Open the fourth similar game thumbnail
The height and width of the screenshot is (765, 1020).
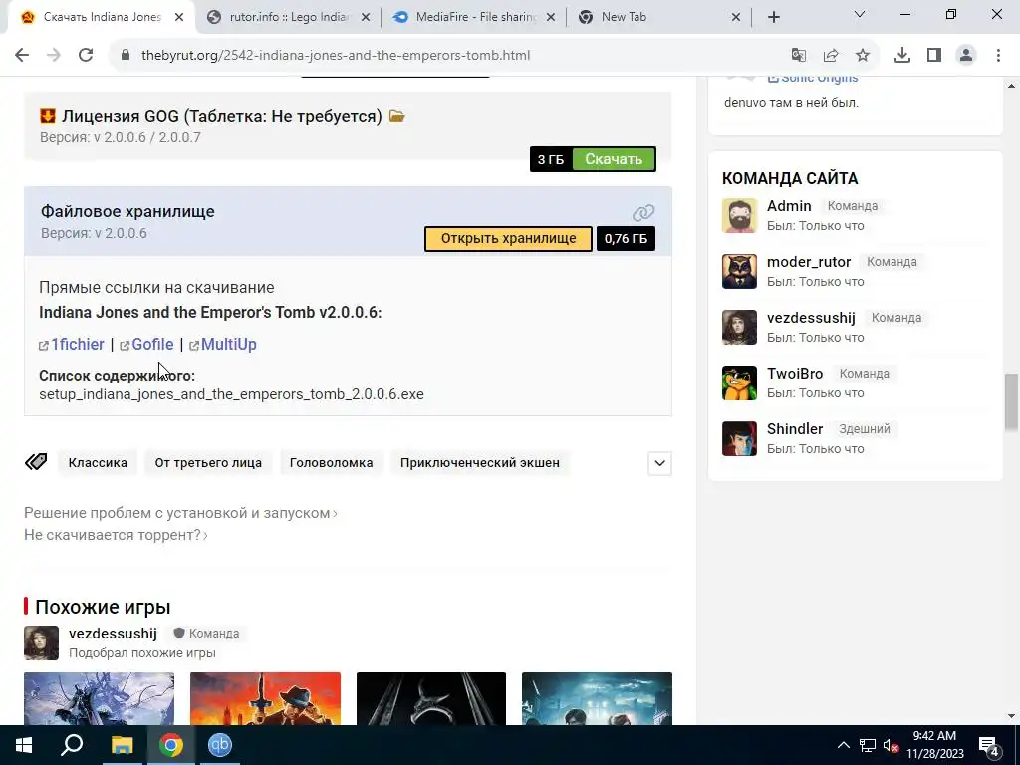coord(597,698)
